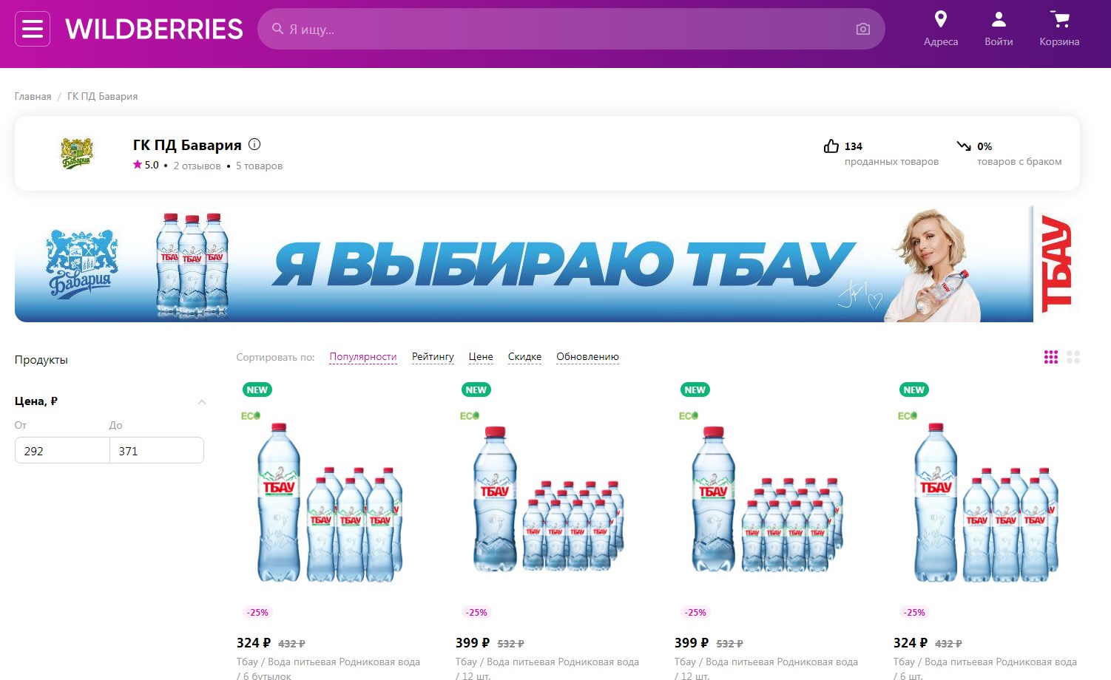Sort products by Обновлению
This screenshot has height=680, width=1111.
click(587, 357)
